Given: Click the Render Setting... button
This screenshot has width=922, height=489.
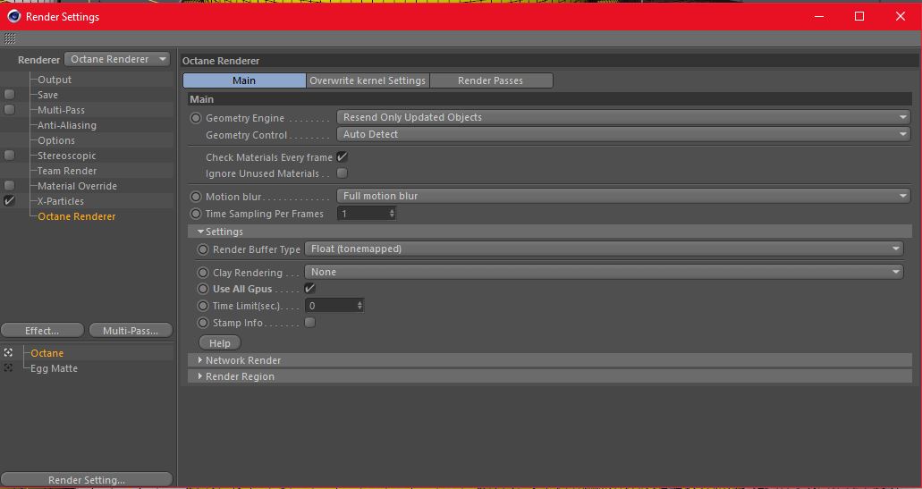Looking at the screenshot, I should (x=87, y=479).
